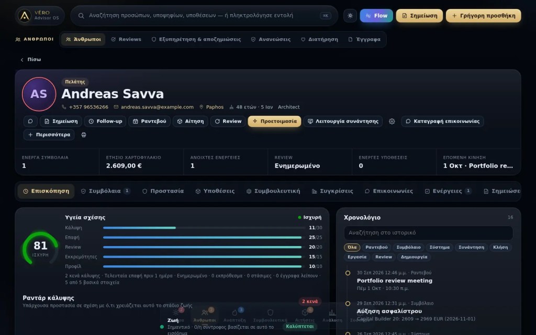Click the Προφίλ progress bar

tap(204, 266)
